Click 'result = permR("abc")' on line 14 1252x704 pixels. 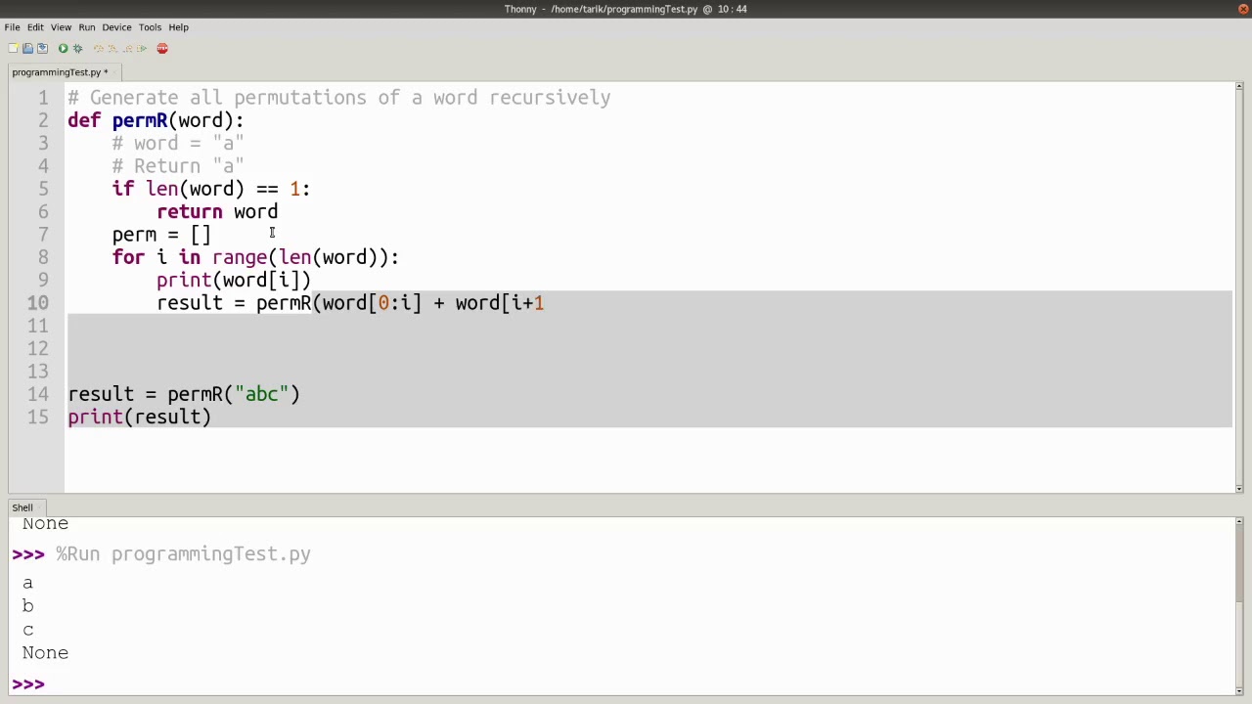coord(184,394)
